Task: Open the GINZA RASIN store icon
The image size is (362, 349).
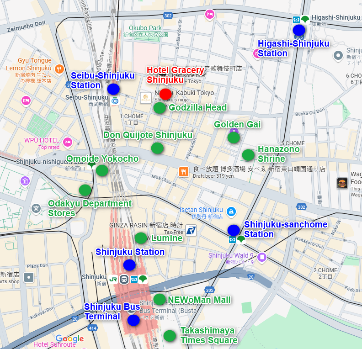Action: [191, 230]
